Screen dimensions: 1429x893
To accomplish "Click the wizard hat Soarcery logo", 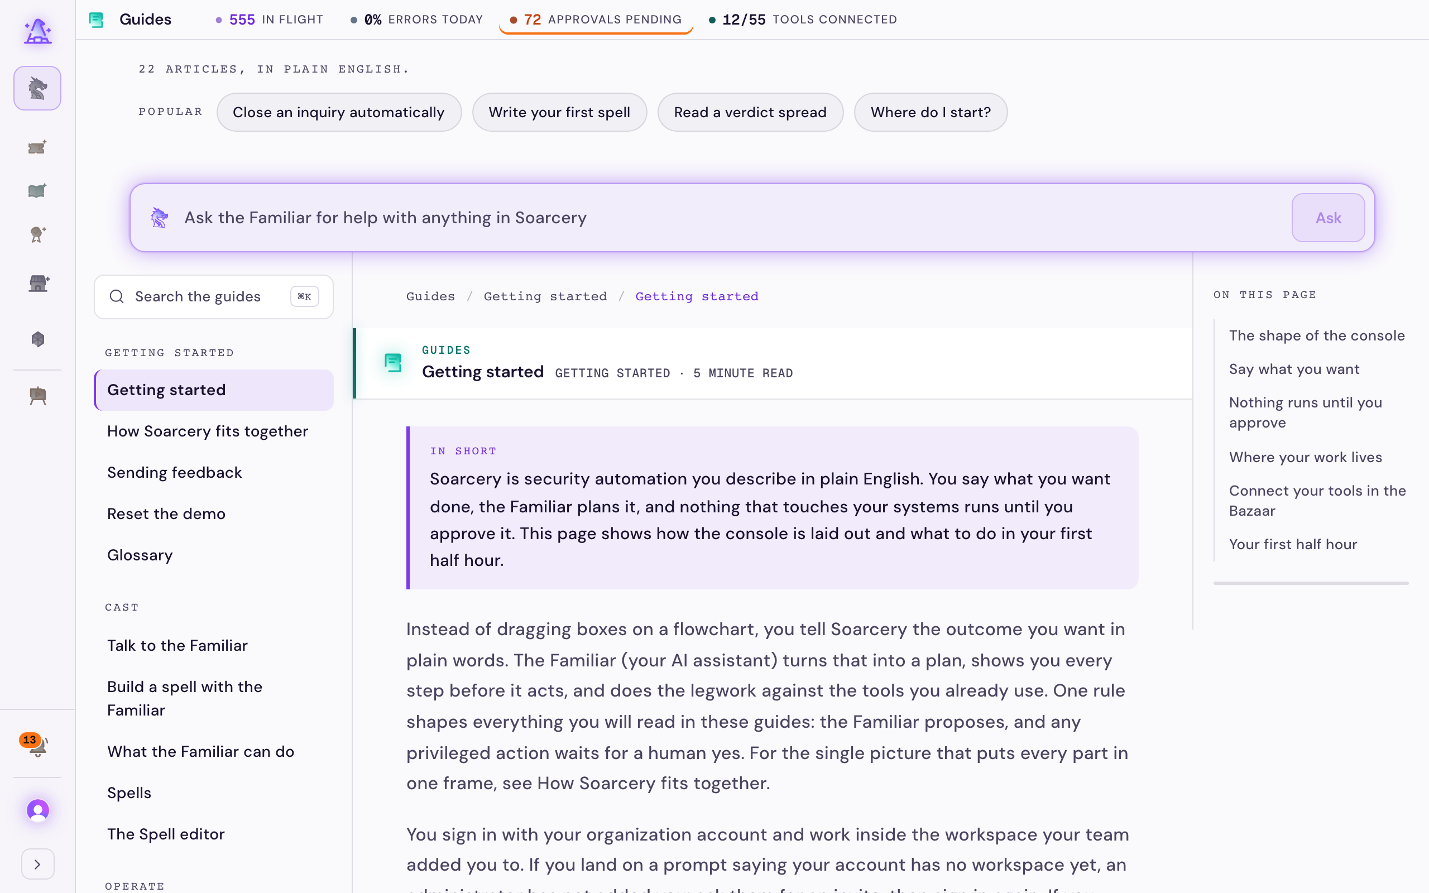I will [x=37, y=31].
